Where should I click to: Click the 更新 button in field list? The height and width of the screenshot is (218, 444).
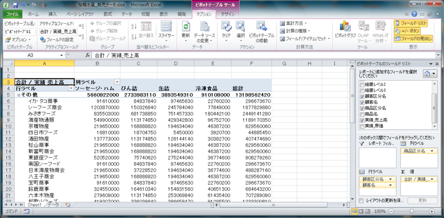422,200
